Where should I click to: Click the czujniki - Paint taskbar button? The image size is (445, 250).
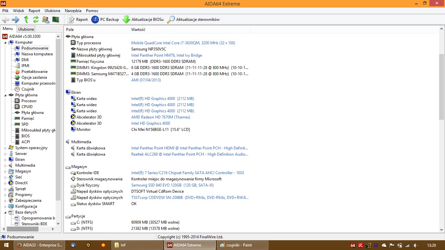coord(242,245)
